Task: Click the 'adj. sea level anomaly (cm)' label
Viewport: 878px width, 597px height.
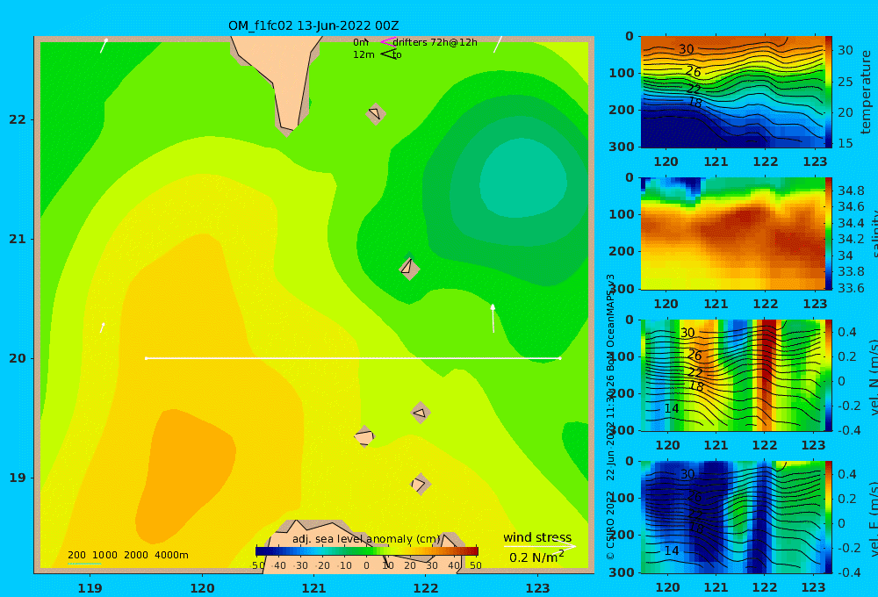Action: point(365,539)
